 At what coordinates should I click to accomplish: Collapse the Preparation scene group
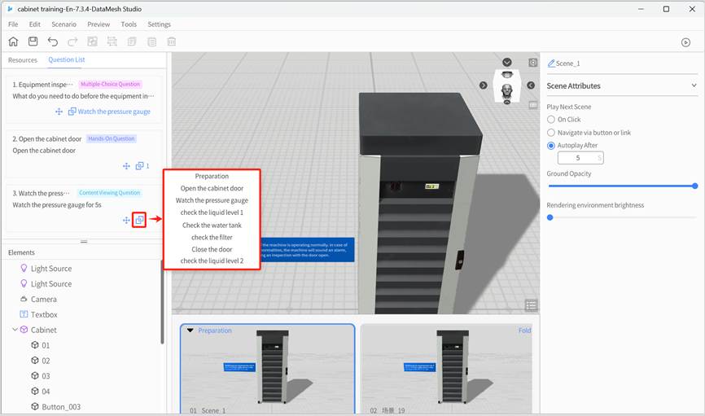190,331
